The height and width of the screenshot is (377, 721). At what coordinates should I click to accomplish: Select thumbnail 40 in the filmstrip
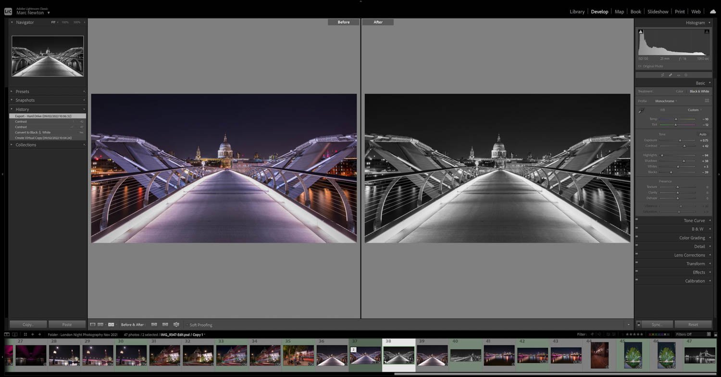click(x=465, y=355)
